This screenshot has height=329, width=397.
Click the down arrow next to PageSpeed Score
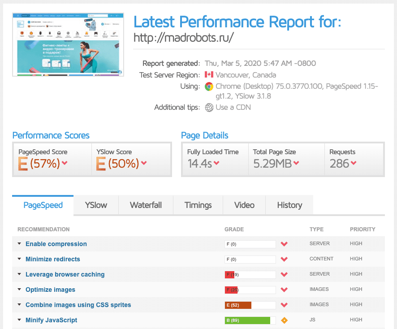pyautogui.click(x=65, y=163)
